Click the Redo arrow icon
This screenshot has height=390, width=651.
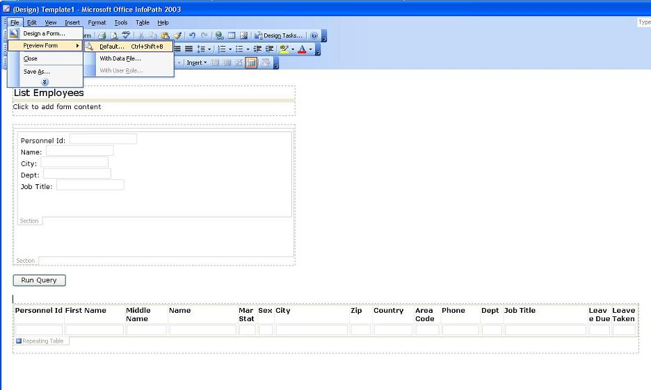(204, 35)
